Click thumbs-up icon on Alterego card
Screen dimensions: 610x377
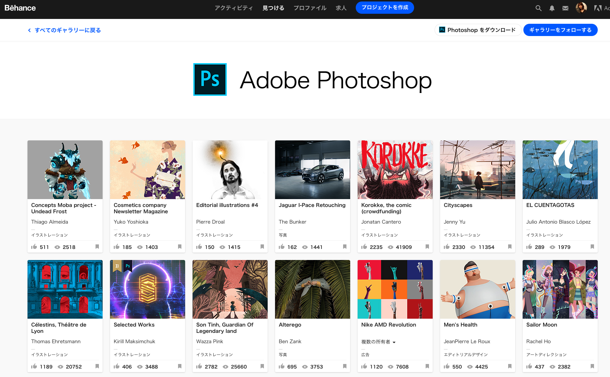[x=281, y=366]
